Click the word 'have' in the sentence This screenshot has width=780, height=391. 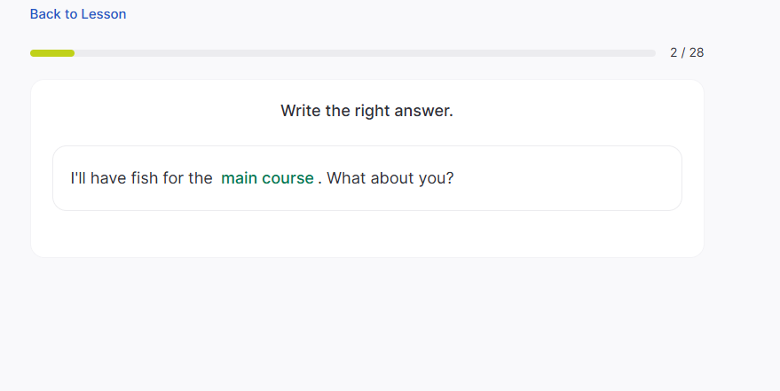109,178
